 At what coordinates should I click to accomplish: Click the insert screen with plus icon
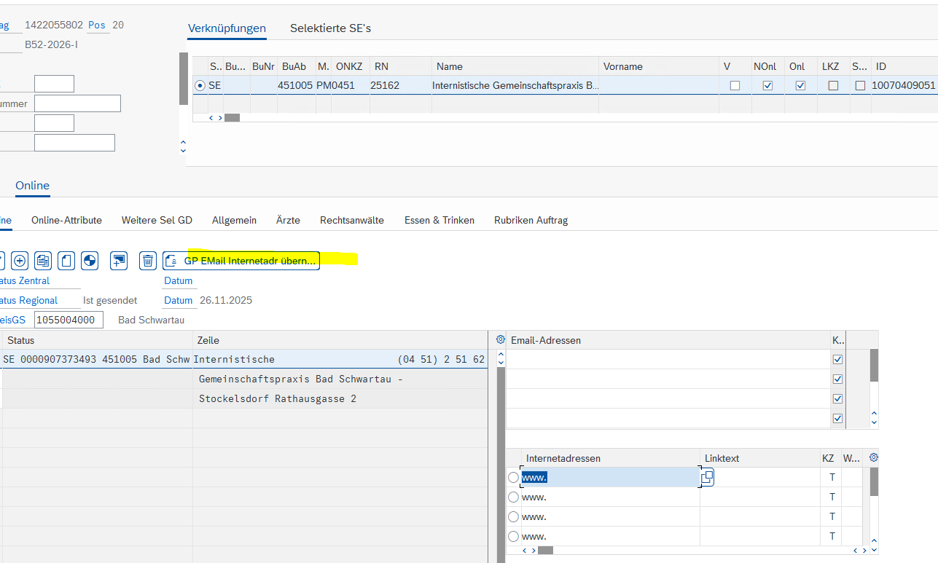pyautogui.click(x=119, y=260)
